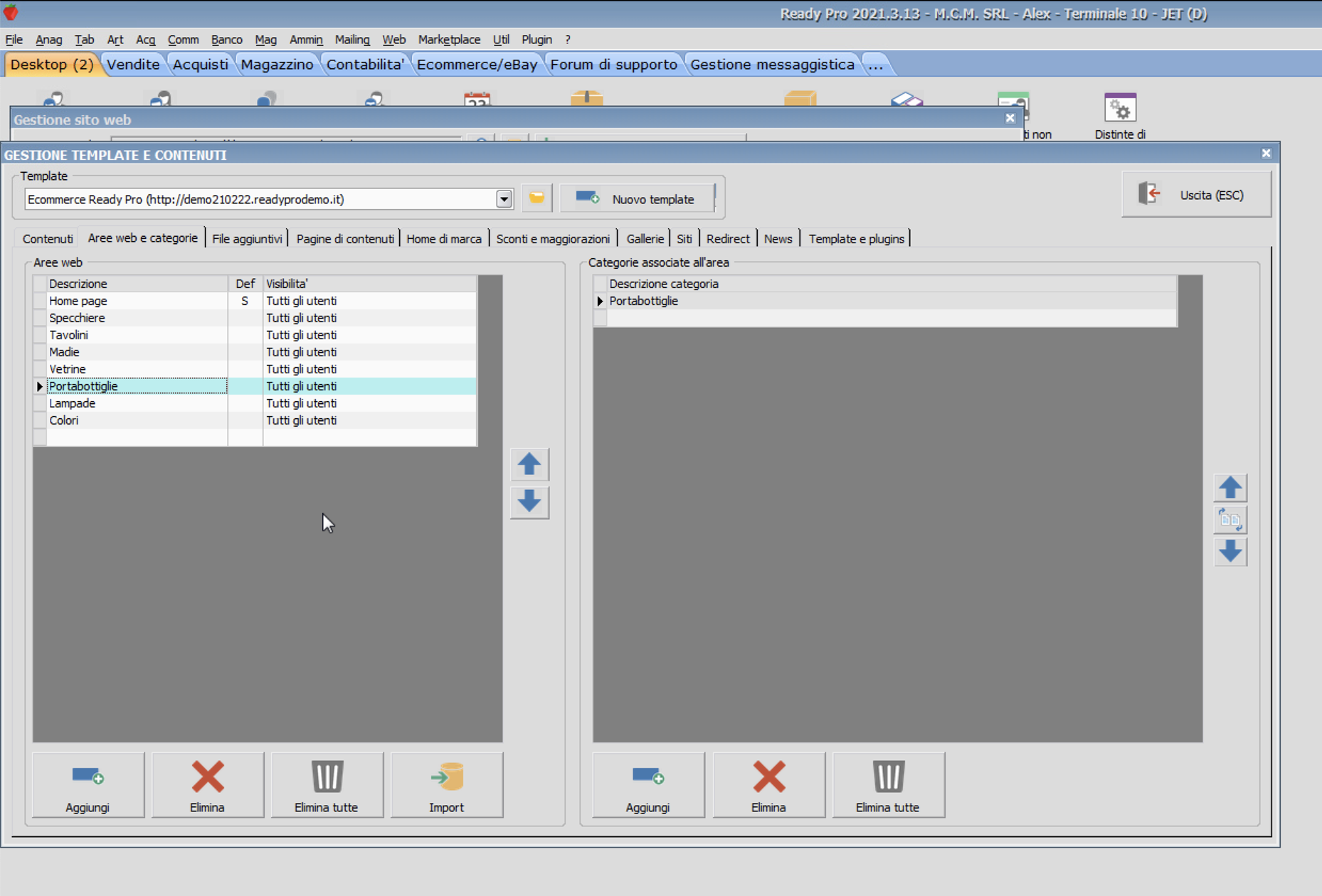Open the Anag menu
Viewport: 1322px width, 896px height.
[x=48, y=40]
